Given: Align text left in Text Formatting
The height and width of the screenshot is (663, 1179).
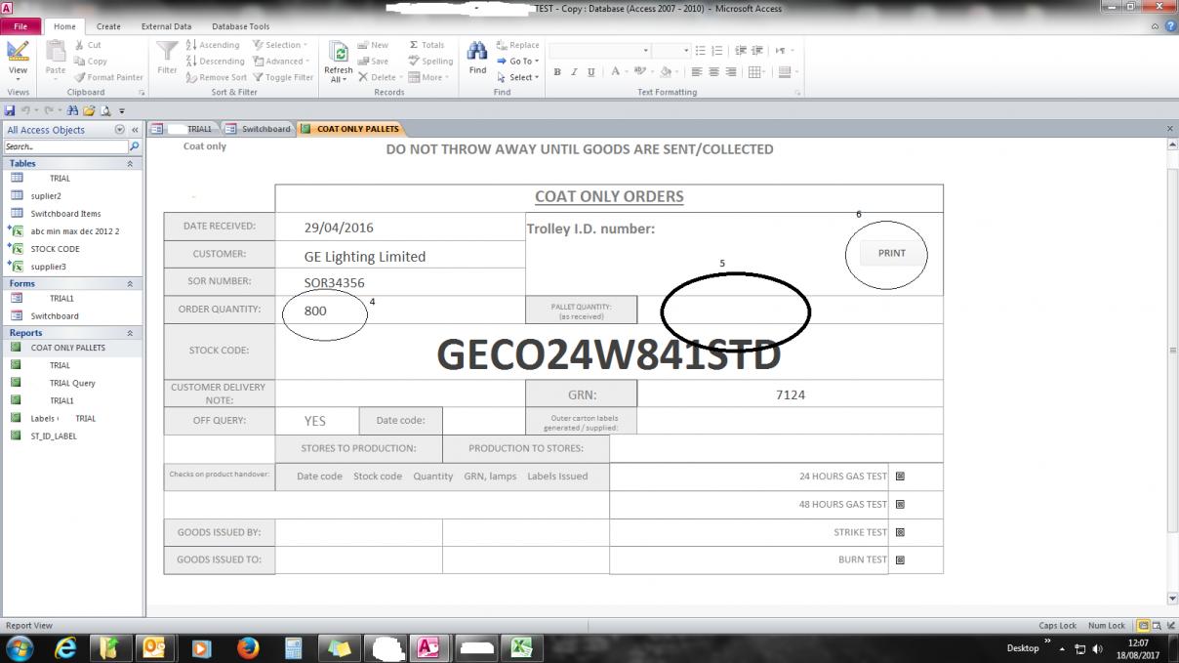Looking at the screenshot, I should point(697,72).
